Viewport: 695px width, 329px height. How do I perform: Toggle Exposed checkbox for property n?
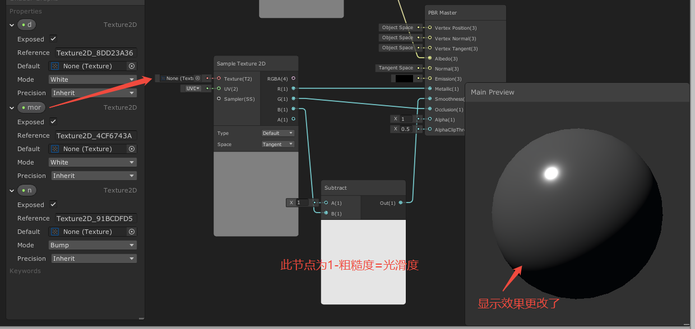coord(53,204)
